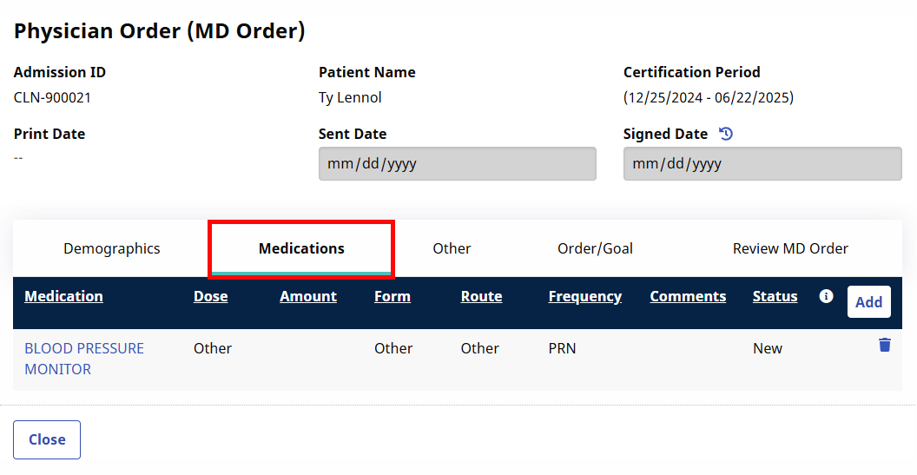
Task: Sort by Route column header
Action: [x=482, y=296]
